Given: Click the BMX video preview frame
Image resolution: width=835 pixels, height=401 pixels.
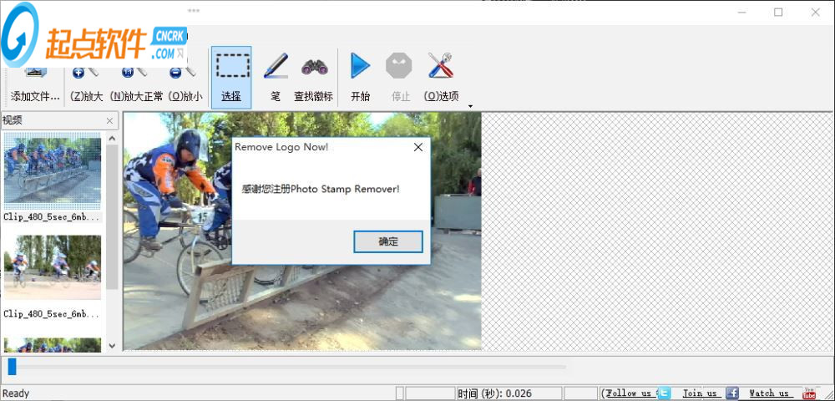Looking at the screenshot, I should tap(302, 231).
